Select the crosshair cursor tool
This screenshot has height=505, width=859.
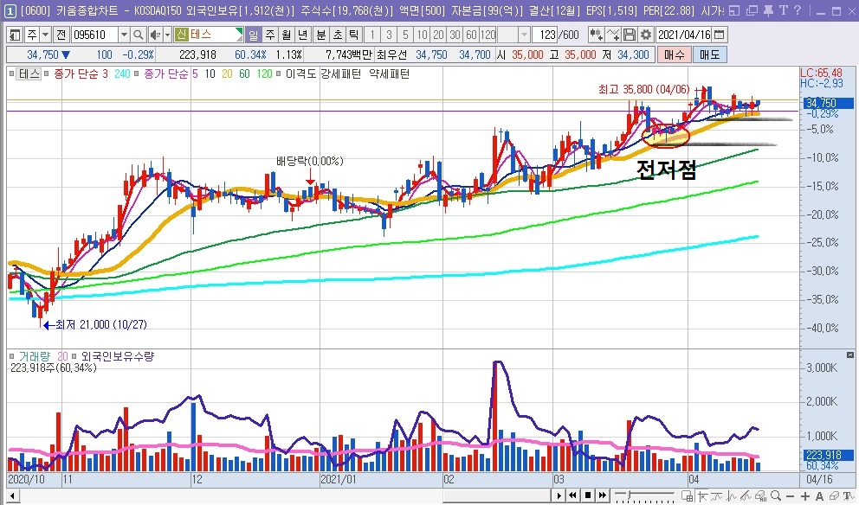(x=701, y=496)
